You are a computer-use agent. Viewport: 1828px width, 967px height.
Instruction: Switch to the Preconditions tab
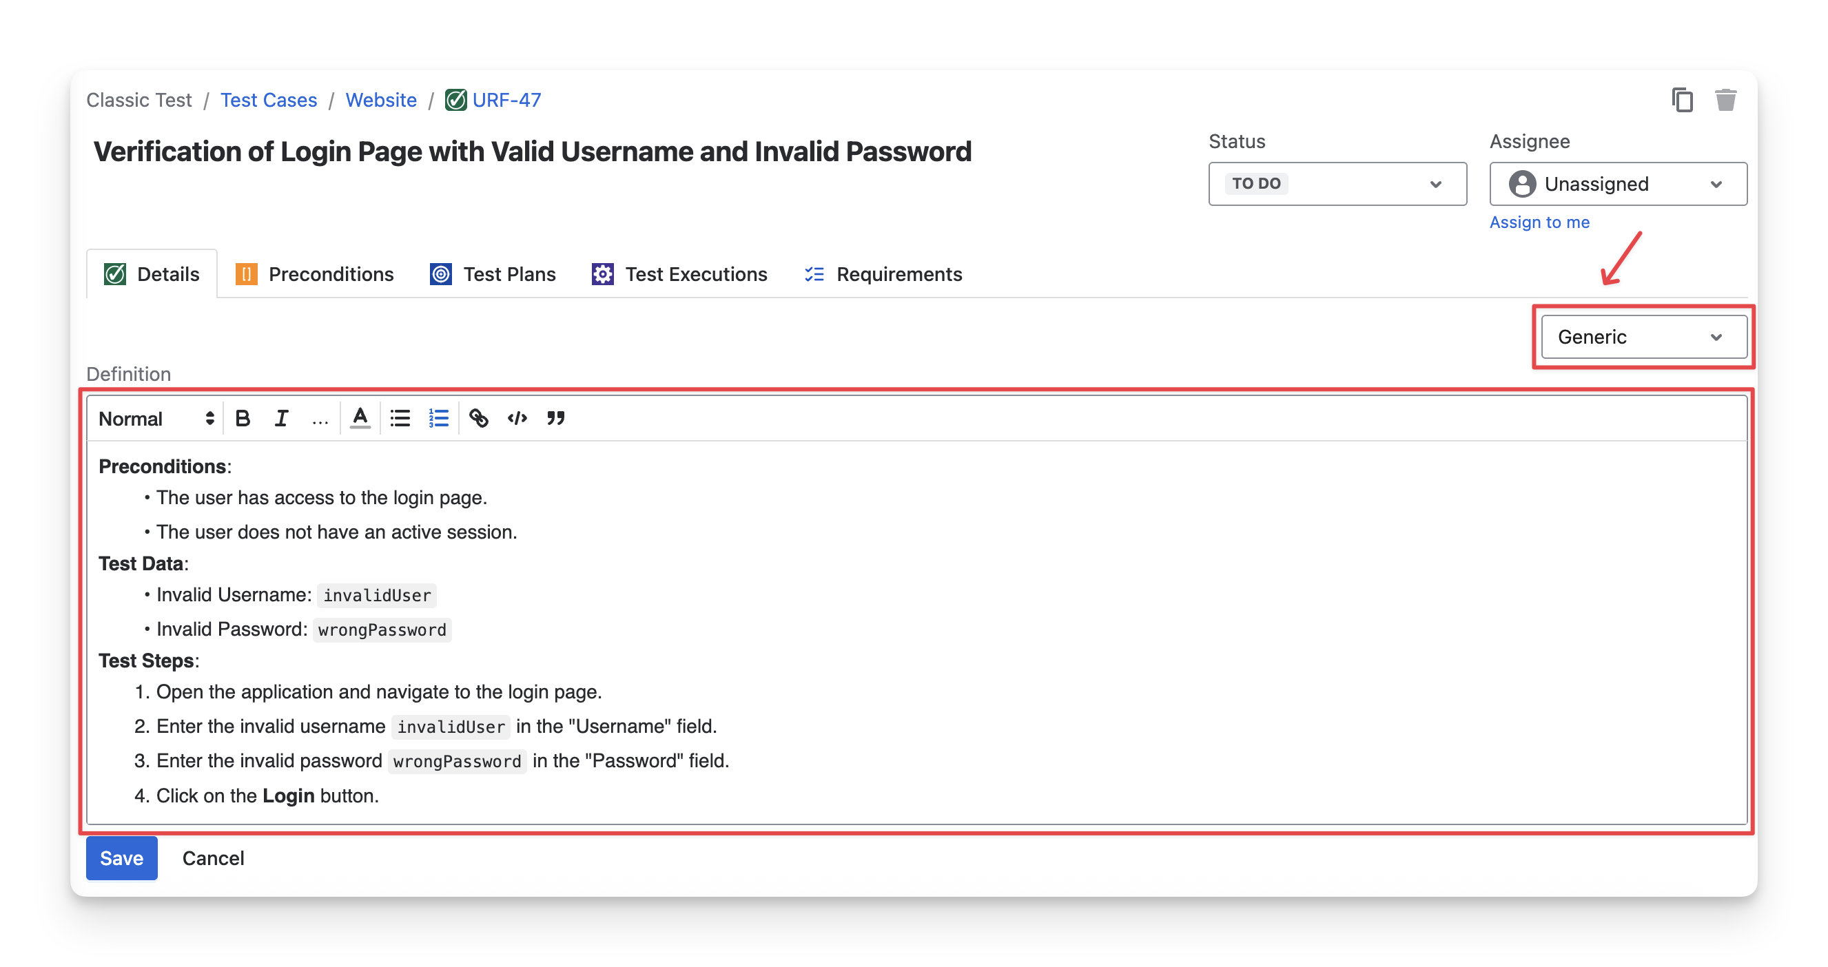[x=314, y=275]
